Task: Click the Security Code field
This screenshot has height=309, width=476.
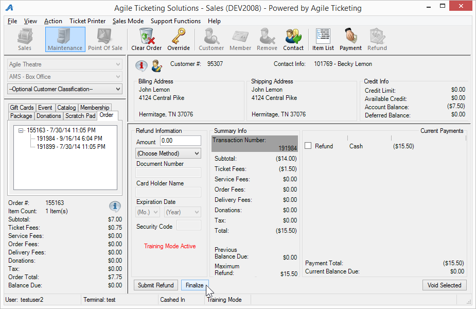Action: [189, 226]
